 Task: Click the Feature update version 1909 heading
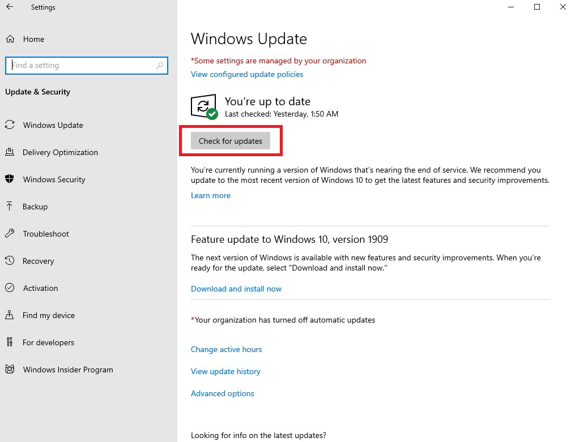pyautogui.click(x=289, y=239)
